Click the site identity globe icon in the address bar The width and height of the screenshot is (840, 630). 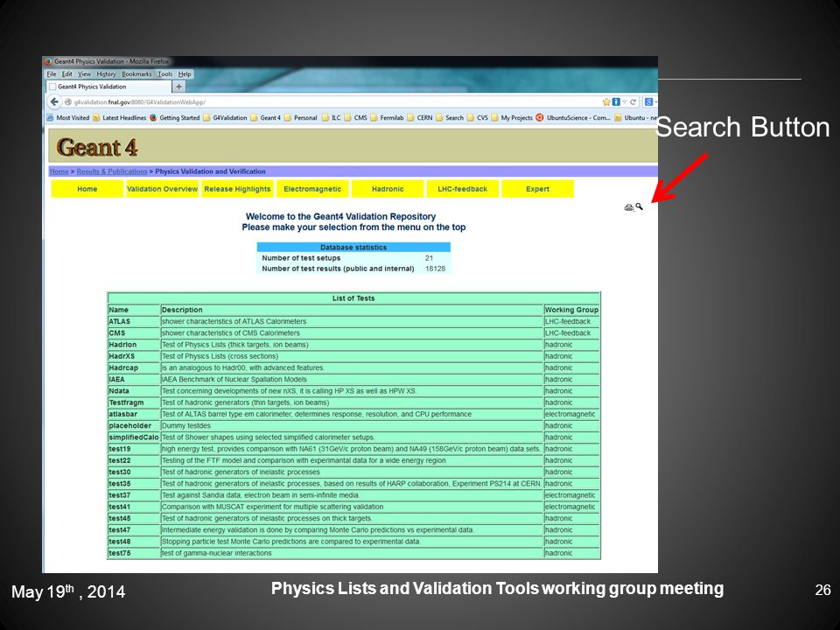[68, 101]
